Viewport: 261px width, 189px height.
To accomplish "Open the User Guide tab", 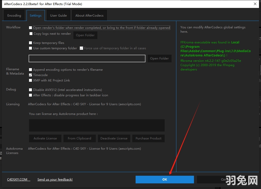I will click(x=58, y=16).
